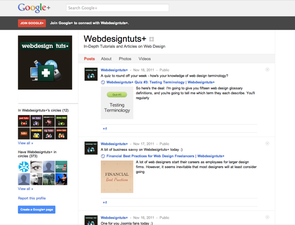Expand options dropdown on the Nov 18 post
This screenshot has height=225, width=295.
coord(267,70)
